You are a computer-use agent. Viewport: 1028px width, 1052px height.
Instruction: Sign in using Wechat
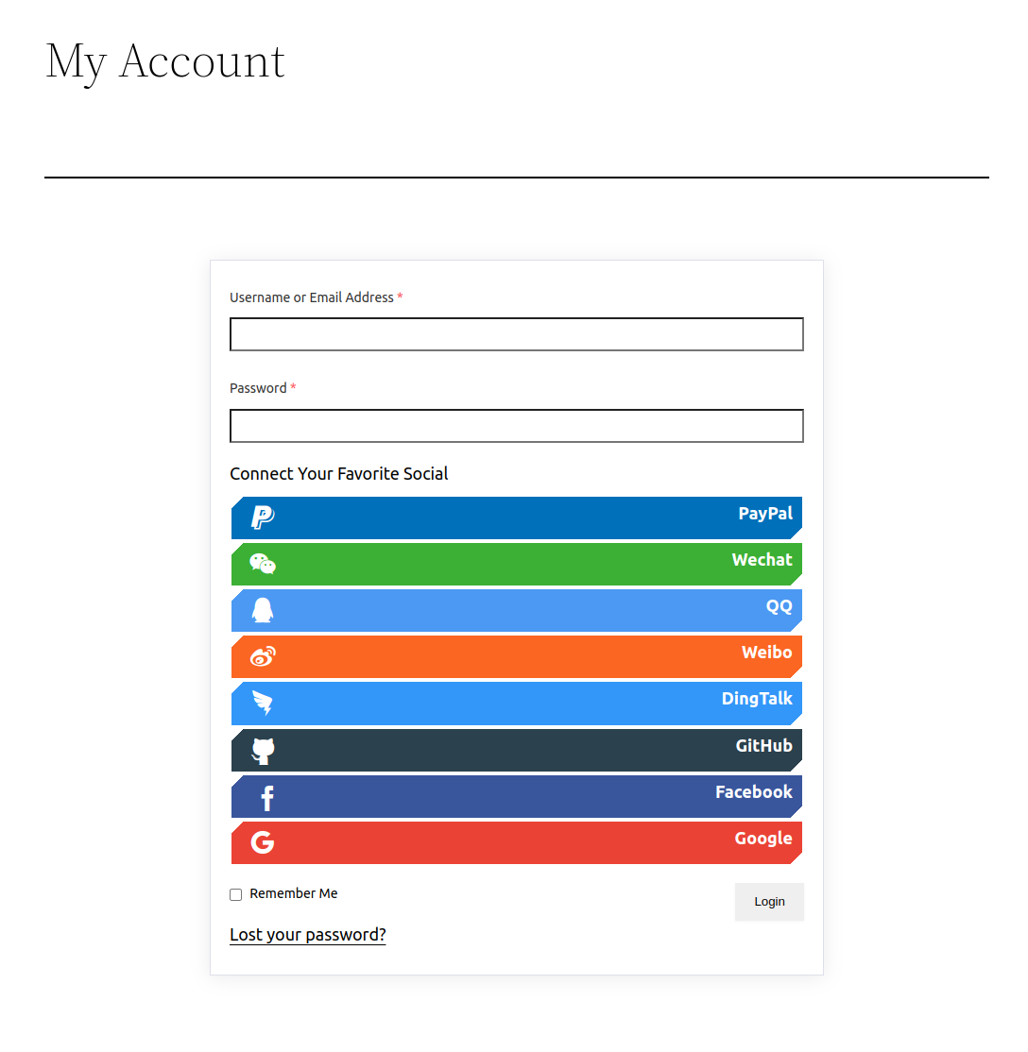coord(516,563)
